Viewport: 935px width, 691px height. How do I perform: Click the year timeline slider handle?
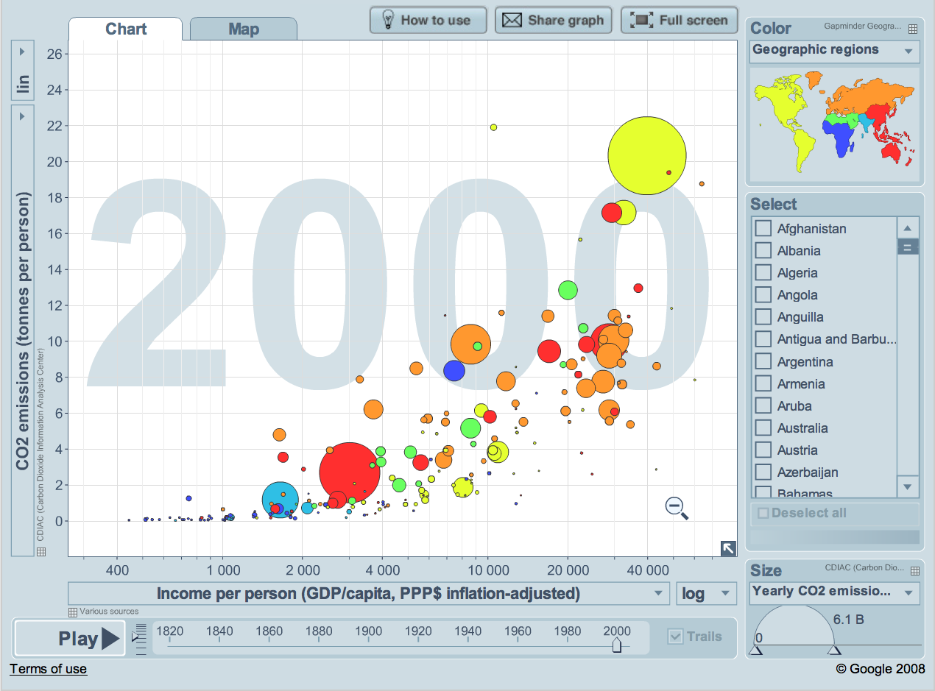[x=617, y=645]
